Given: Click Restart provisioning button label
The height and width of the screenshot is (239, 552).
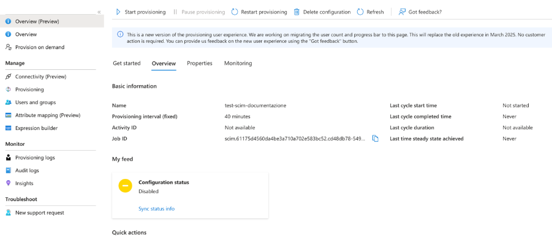Looking at the screenshot, I should click(264, 12).
